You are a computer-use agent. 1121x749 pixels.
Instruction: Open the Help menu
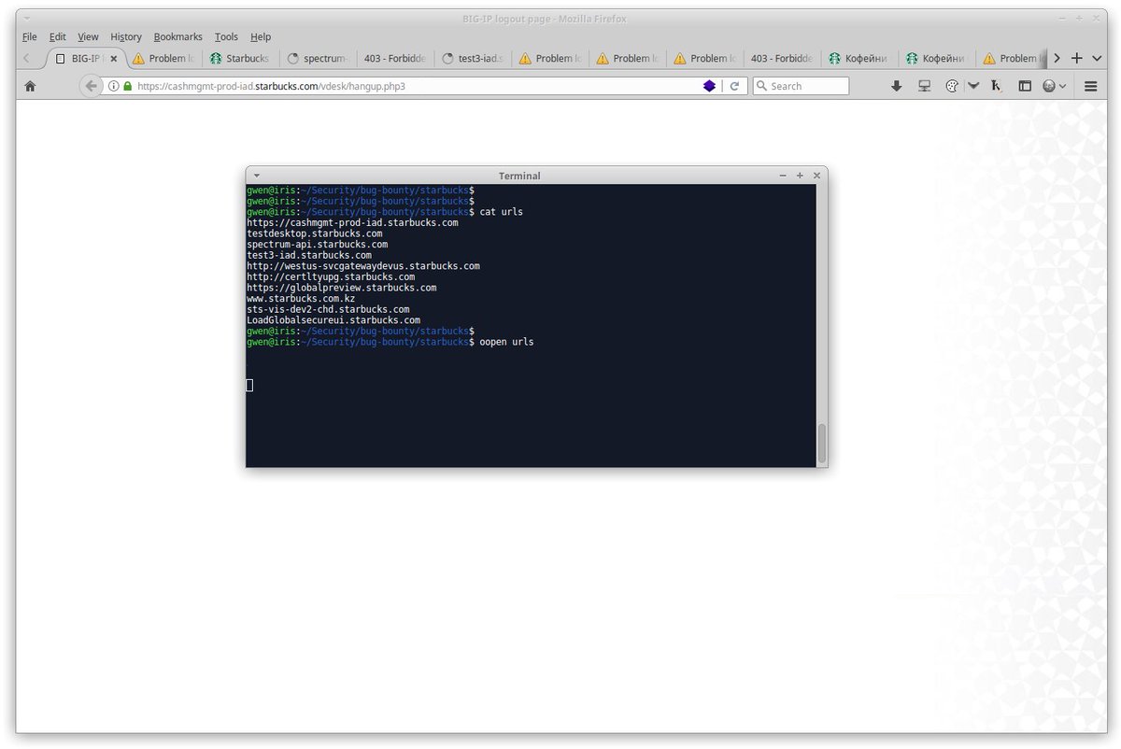tap(262, 36)
